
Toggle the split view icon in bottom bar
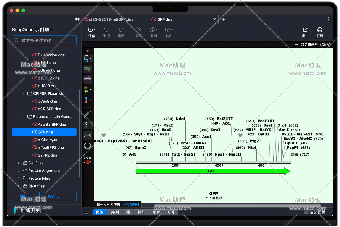click(x=86, y=212)
